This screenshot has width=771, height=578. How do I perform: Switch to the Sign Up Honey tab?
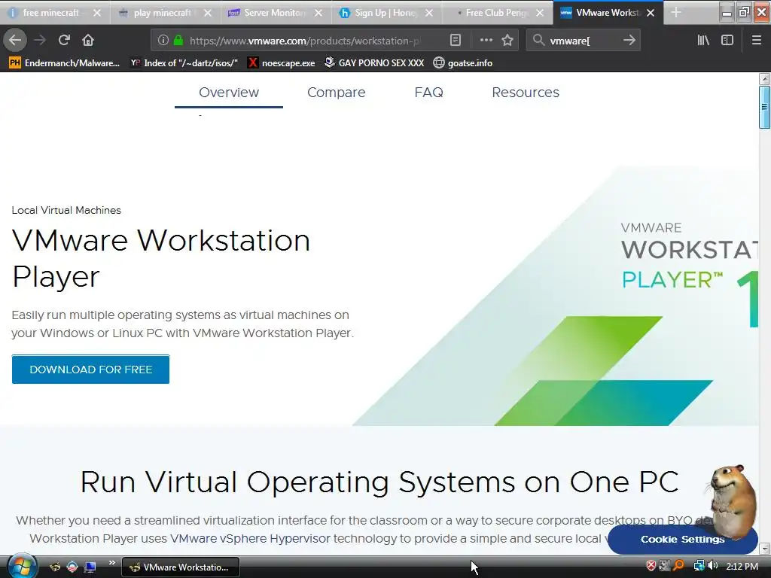pyautogui.click(x=383, y=13)
